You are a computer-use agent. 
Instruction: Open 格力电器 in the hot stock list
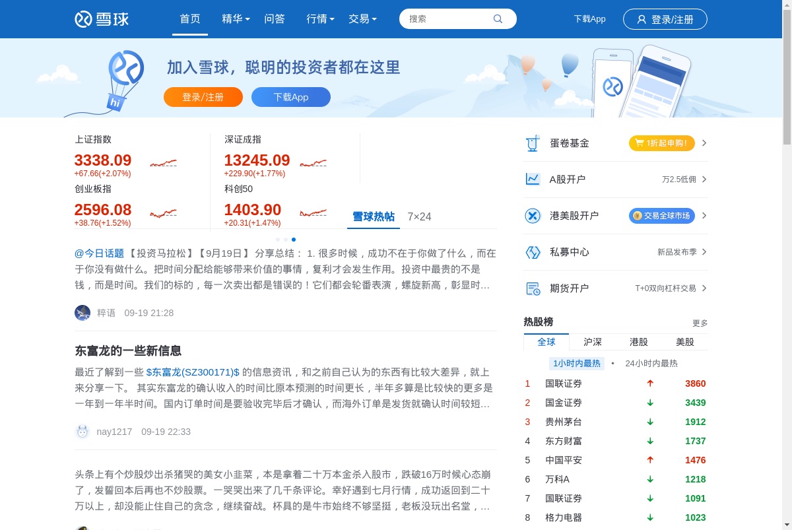[564, 517]
